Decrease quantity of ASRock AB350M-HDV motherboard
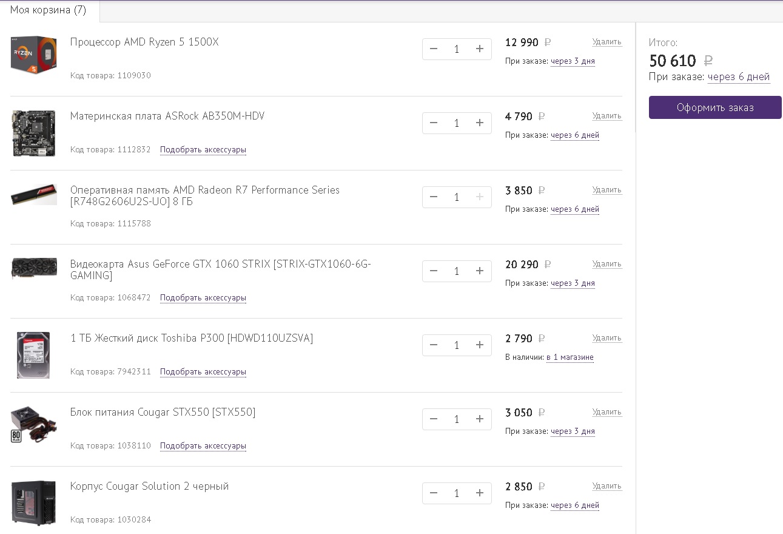The height and width of the screenshot is (534, 783). pos(434,123)
